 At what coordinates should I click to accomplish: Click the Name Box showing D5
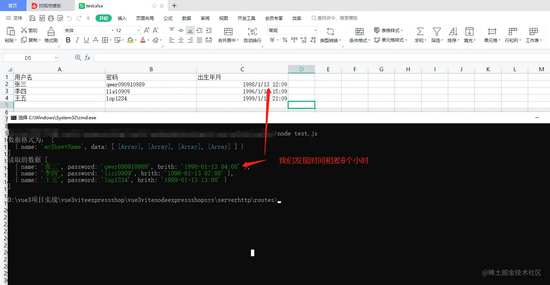28,58
